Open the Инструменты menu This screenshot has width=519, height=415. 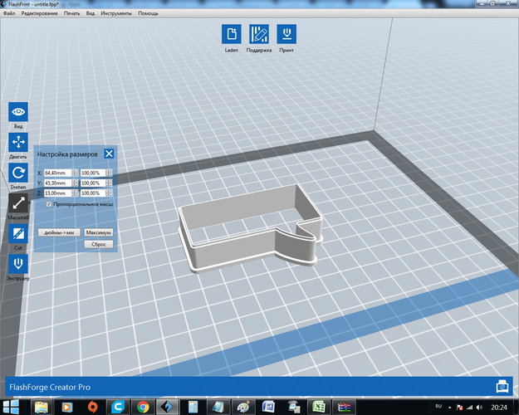[x=116, y=13]
